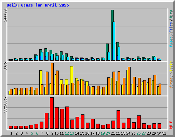Click the 3075 axis maximum value
The width and height of the screenshot is (175, 137).
(5, 66)
